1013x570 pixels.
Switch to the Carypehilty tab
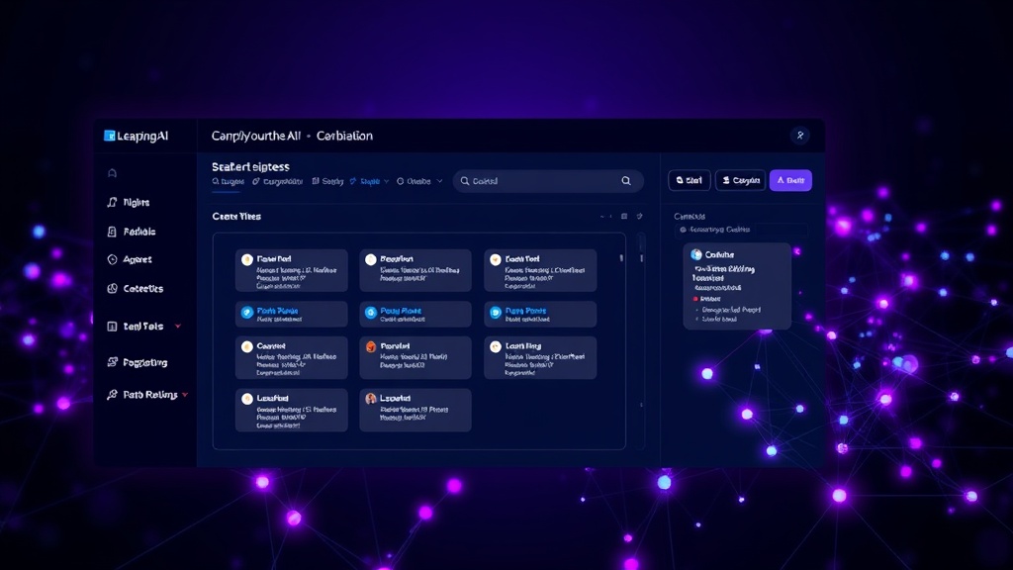click(x=278, y=182)
